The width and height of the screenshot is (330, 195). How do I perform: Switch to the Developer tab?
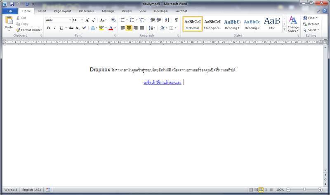click(x=161, y=11)
